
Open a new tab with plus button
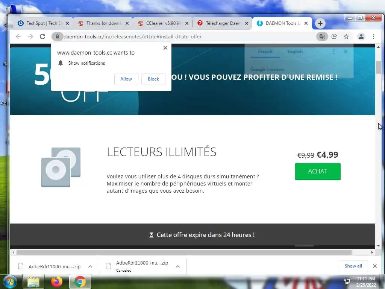pyautogui.click(x=320, y=23)
